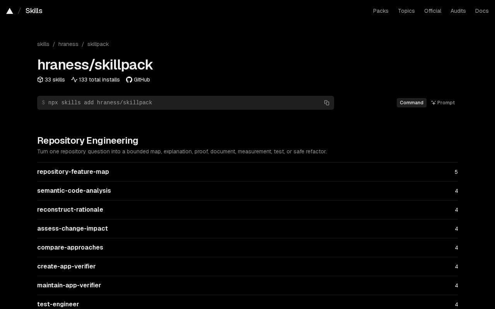The height and width of the screenshot is (309, 495).
Task: Open the Topics menu item
Action: tap(406, 11)
